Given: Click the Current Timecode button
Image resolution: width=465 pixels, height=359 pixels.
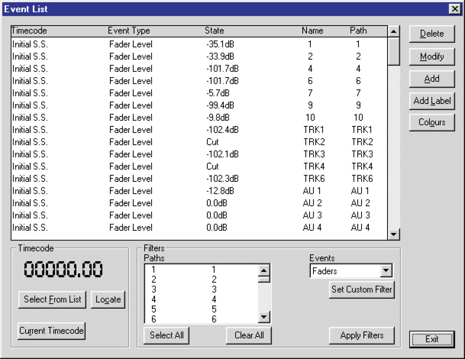Looking at the screenshot, I should pyautogui.click(x=52, y=331).
